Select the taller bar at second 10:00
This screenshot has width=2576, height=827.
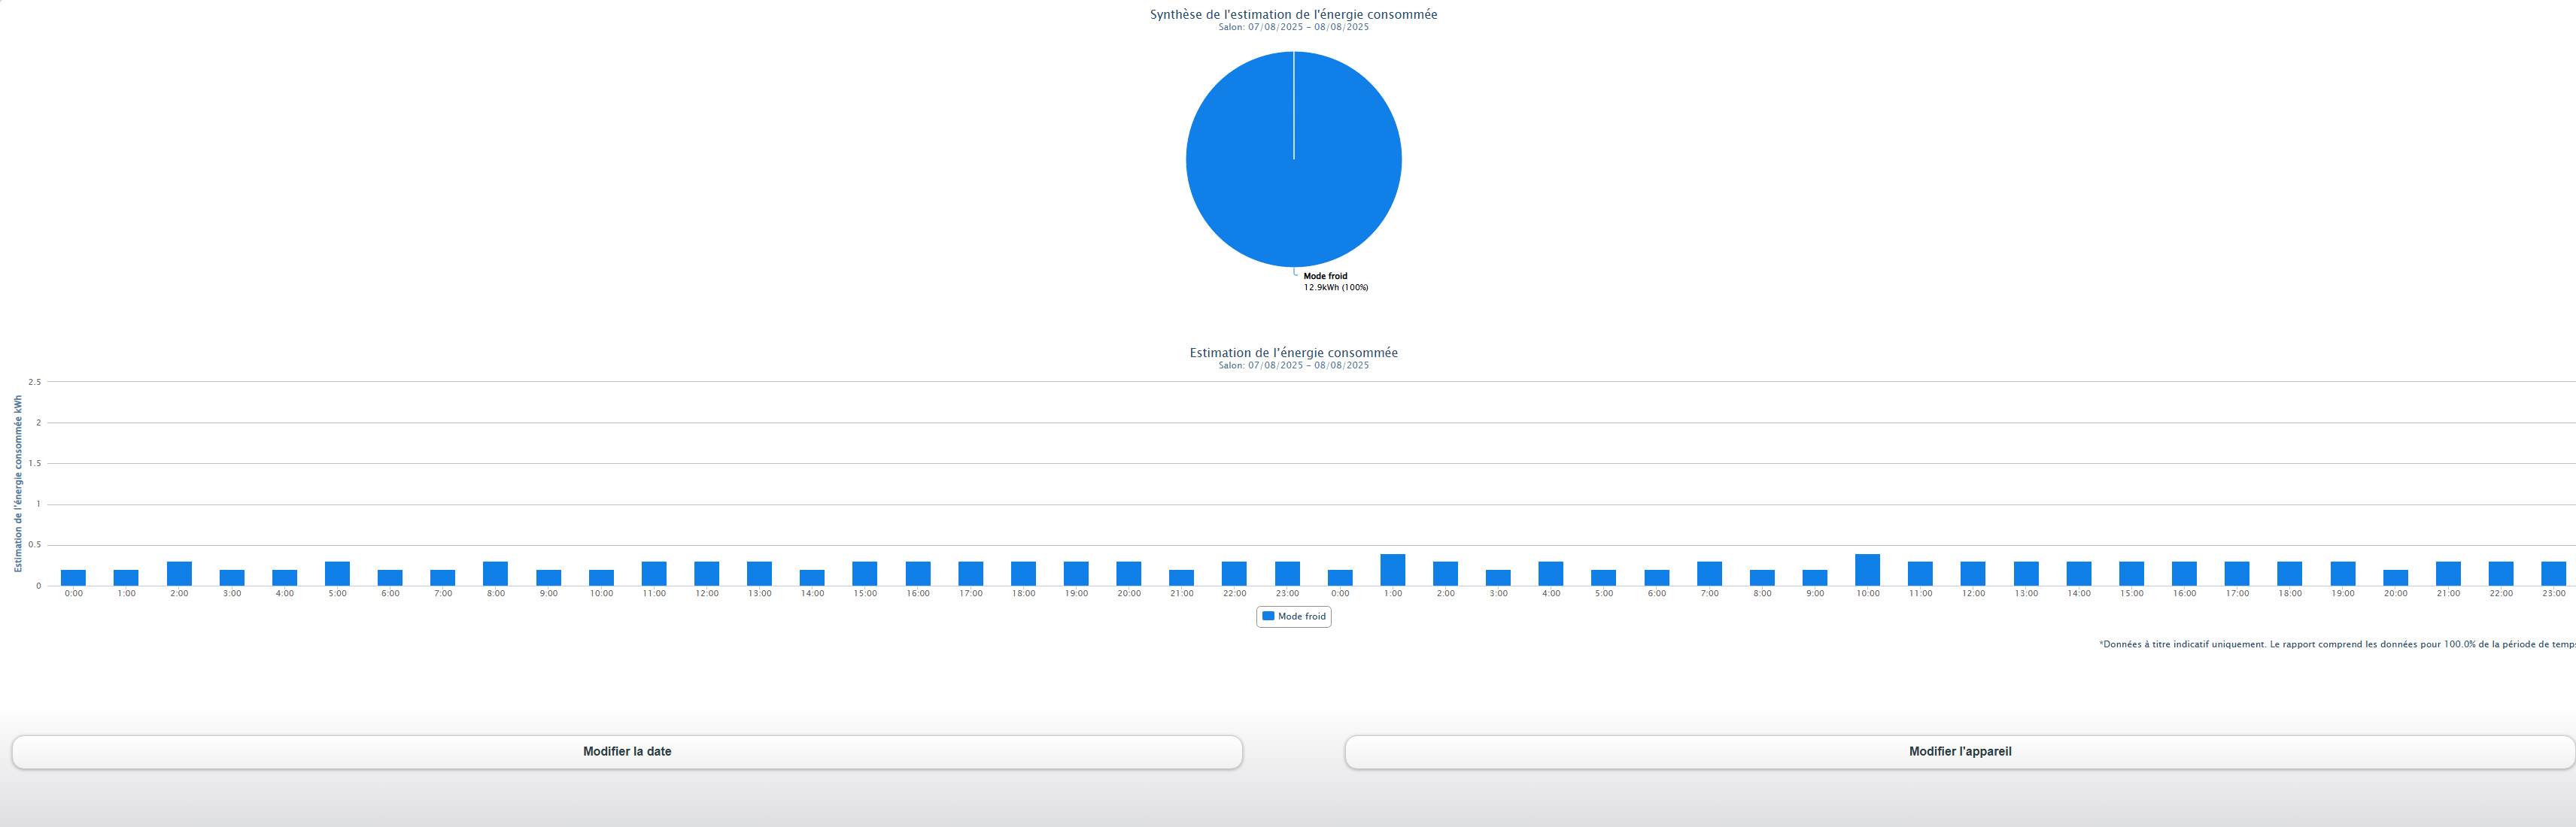1868,569
